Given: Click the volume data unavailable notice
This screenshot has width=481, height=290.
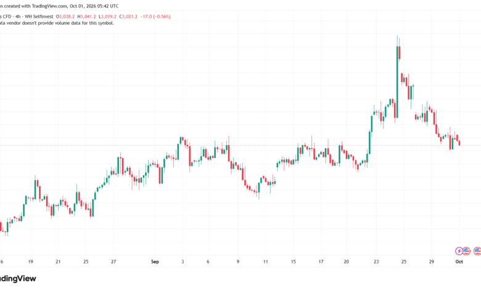Looking at the screenshot, I should point(57,23).
